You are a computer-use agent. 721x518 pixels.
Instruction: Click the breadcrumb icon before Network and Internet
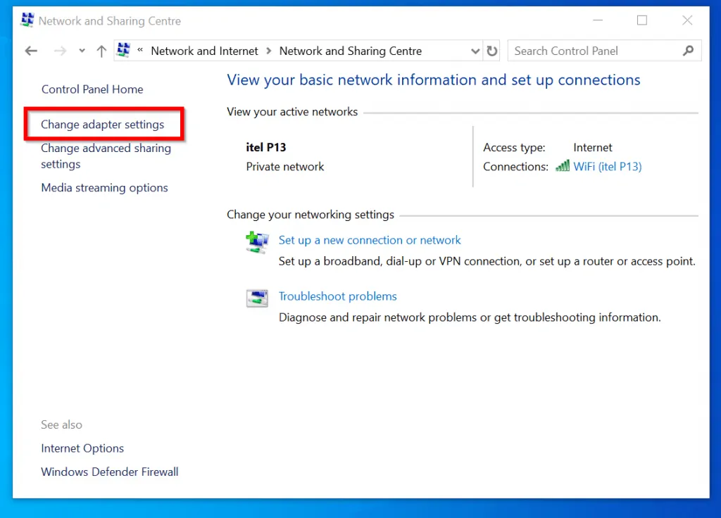123,50
